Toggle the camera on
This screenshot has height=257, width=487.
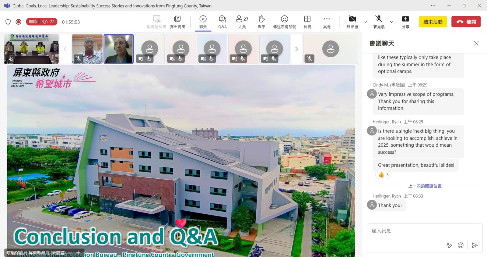(352, 22)
